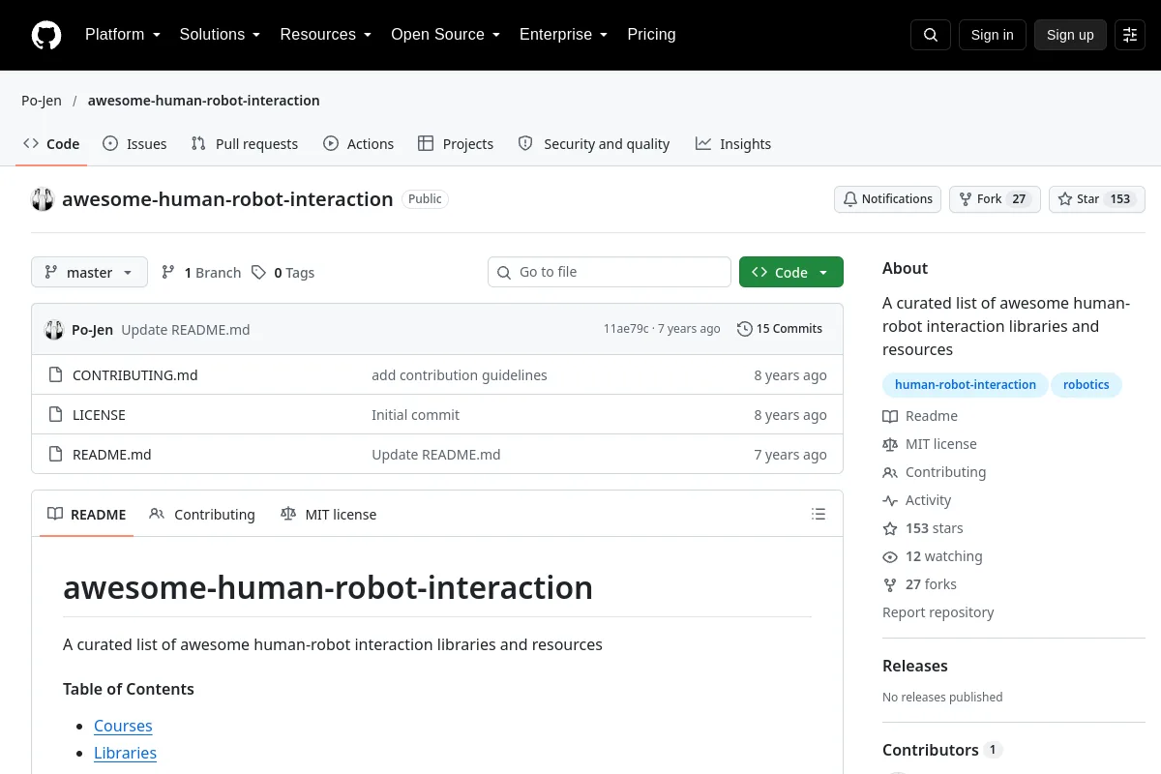Switch to the Code tab
The width and height of the screenshot is (1161, 774).
(52, 143)
